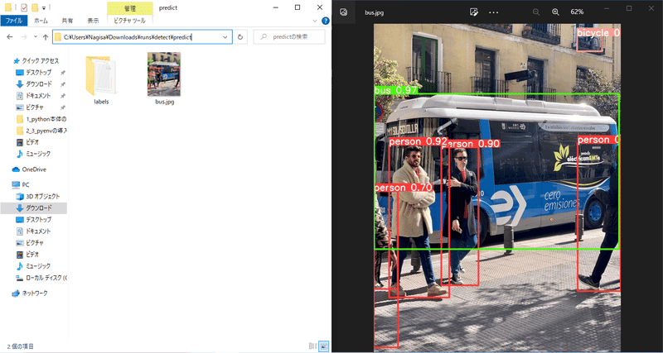This screenshot has height=353, width=663.
Task: Open デスクトップ under PC
Action: point(33,219)
